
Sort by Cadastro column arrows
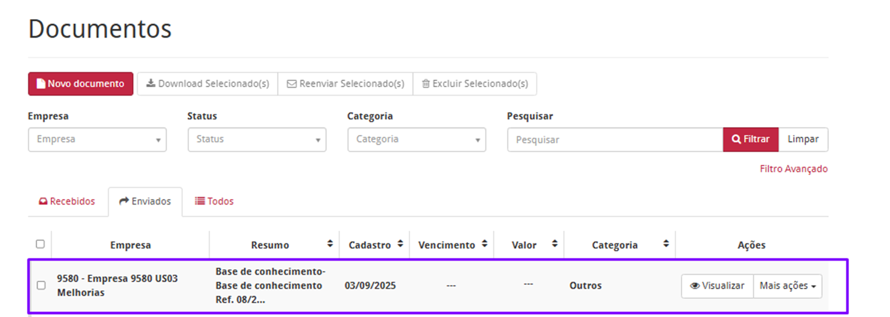click(x=400, y=244)
